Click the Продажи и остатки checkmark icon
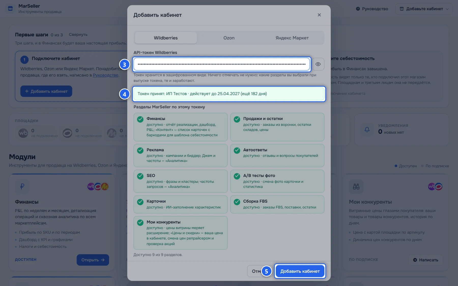The height and width of the screenshot is (286, 458). coord(237,119)
